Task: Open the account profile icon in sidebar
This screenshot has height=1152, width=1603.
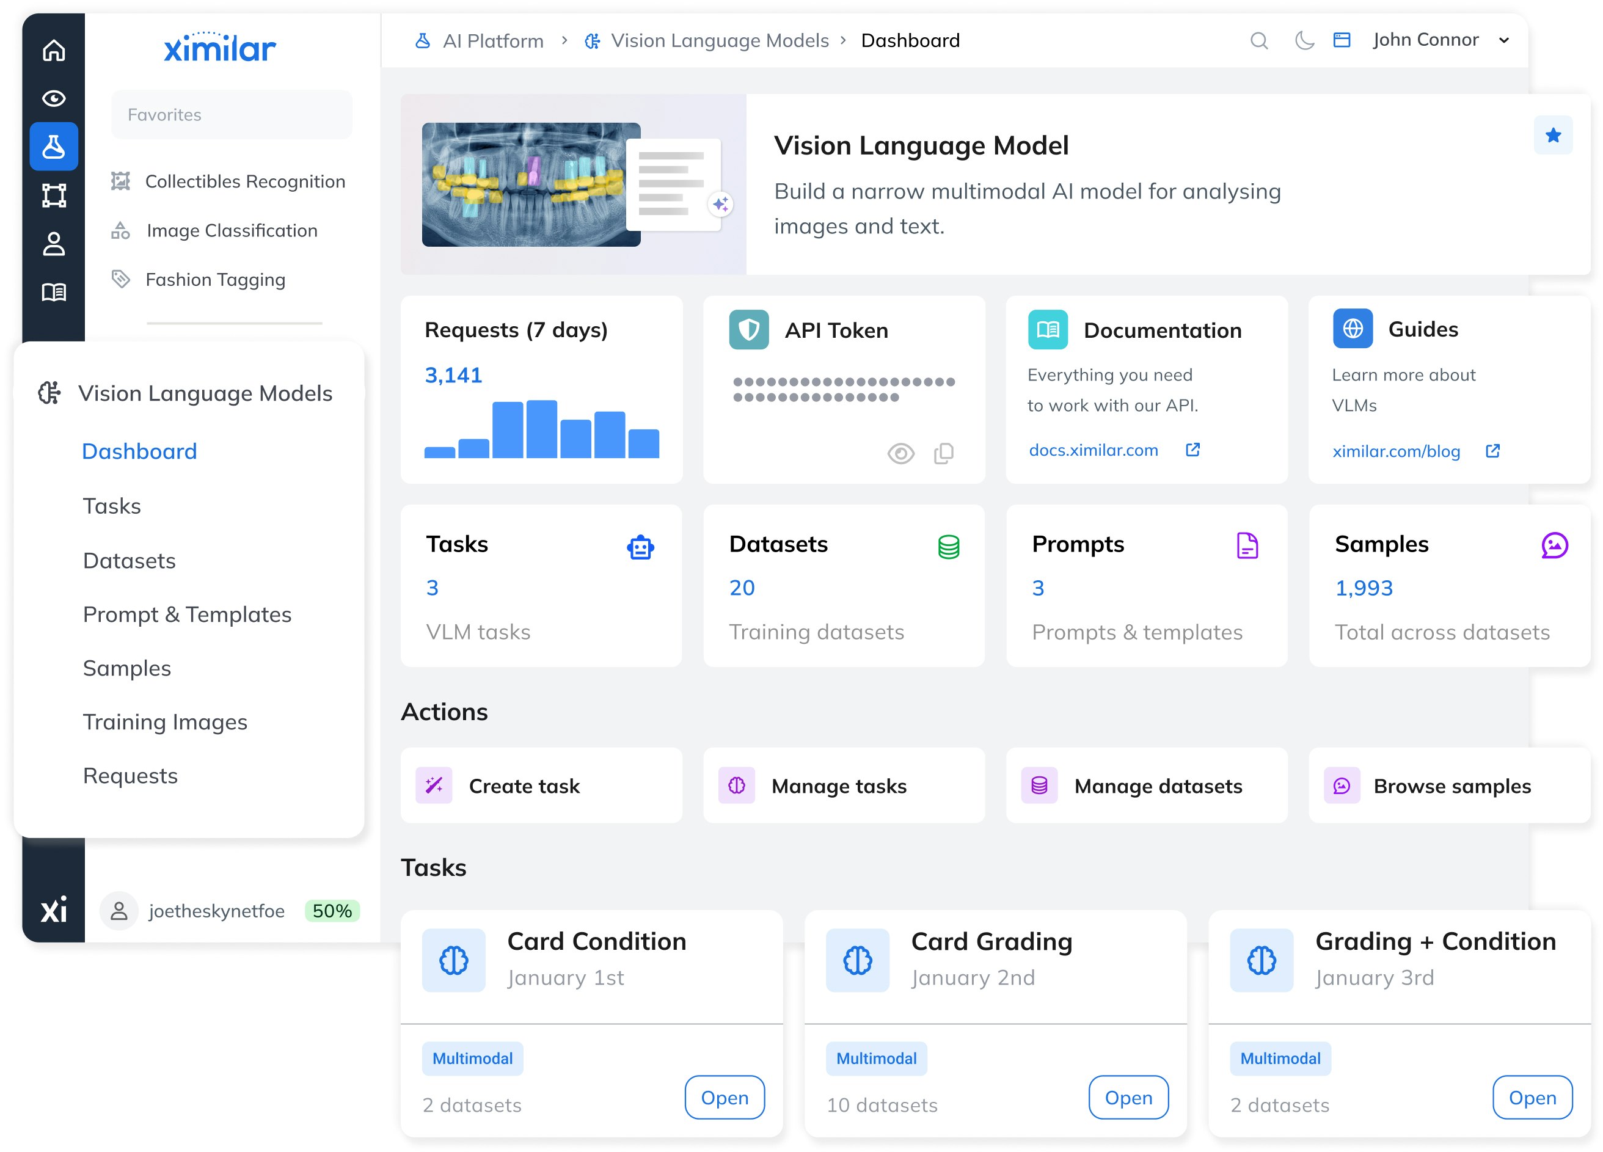Action: [54, 244]
